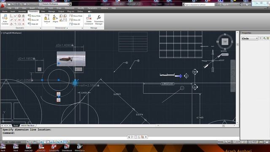This screenshot has height=152, width=270.
Task: Select the Radius dimensional constraint
Action: (61, 16)
